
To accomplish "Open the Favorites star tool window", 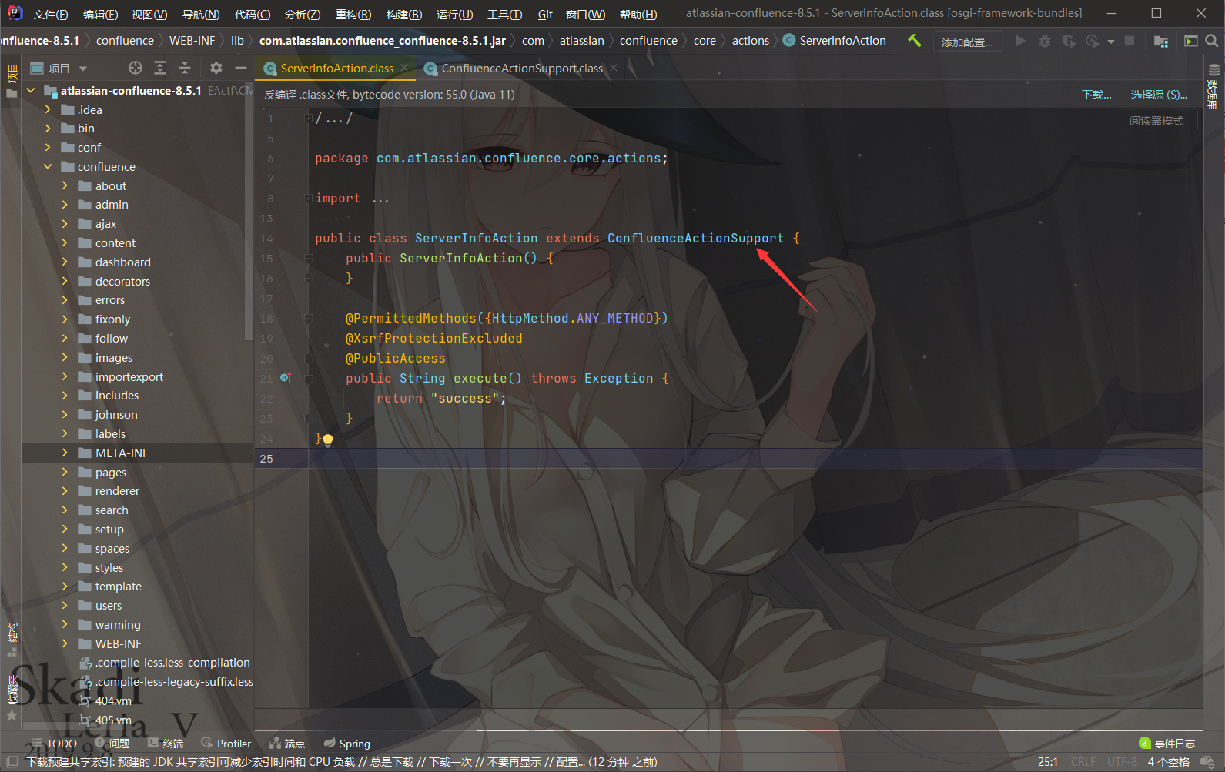I will tap(12, 697).
